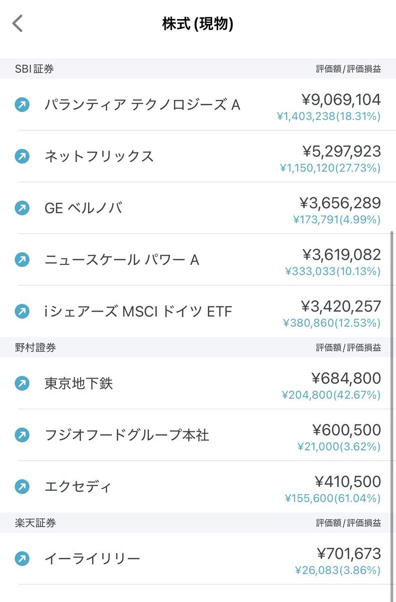Tap arrow icon beside エクセディ
396x602 pixels.
tap(22, 487)
